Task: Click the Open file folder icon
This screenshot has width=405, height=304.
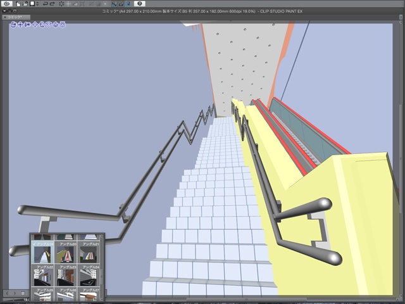Action: 25,4
